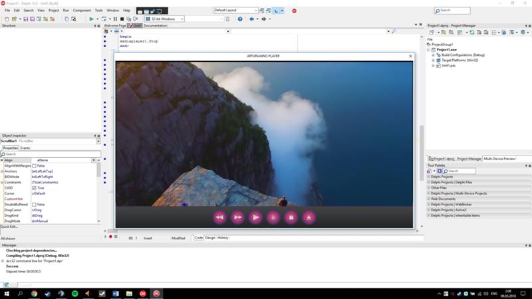
Task: Click the pink eject button
Action: (309, 217)
